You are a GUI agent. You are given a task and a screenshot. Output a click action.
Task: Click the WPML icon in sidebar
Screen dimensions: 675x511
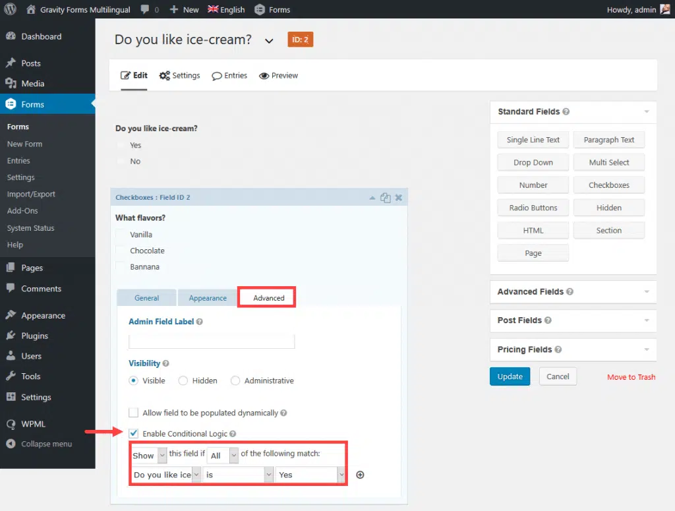click(11, 424)
